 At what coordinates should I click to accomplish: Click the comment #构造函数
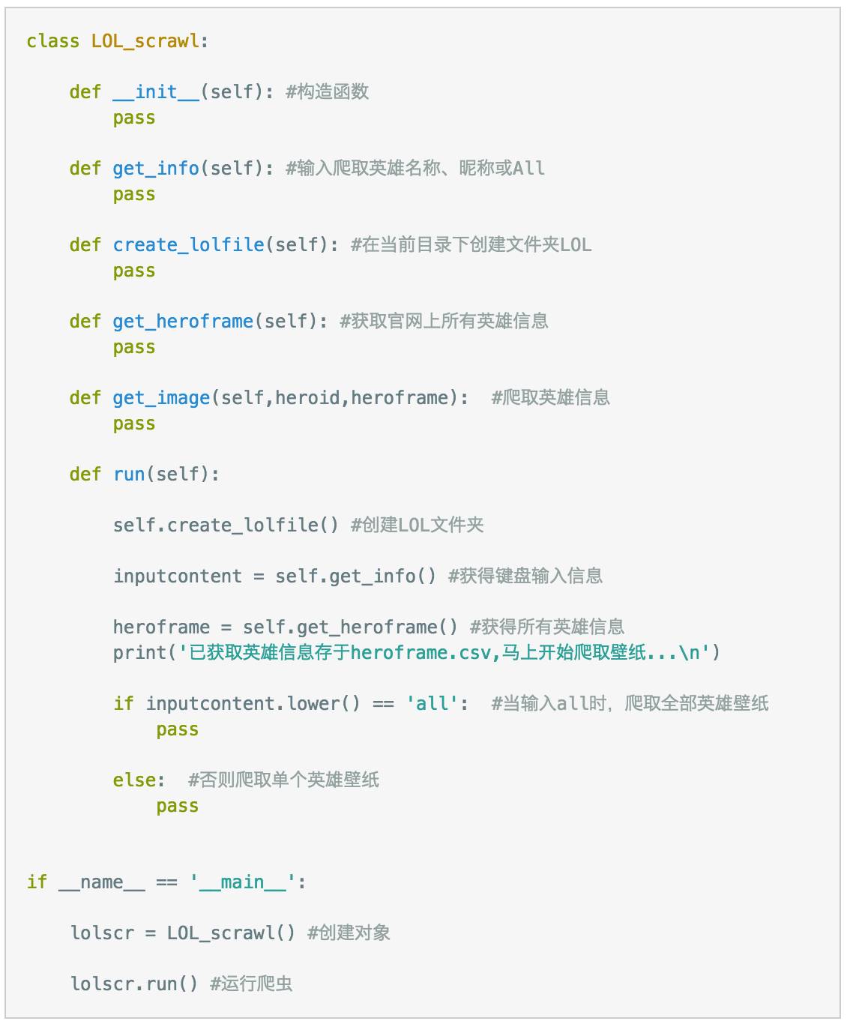click(x=328, y=91)
